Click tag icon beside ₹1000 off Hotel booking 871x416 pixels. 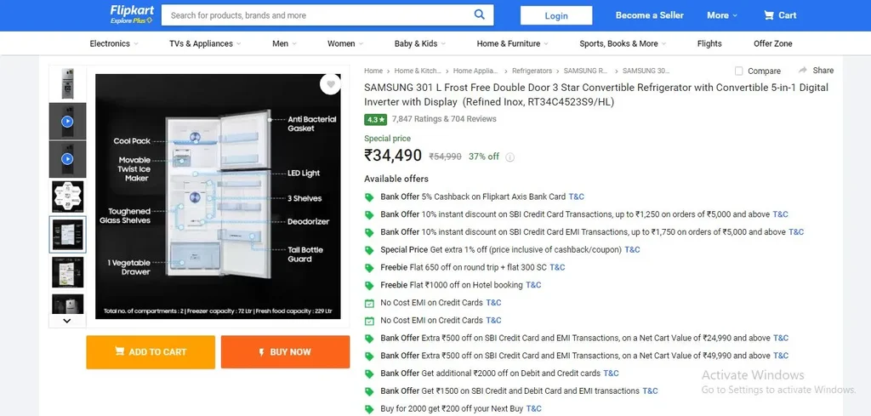[x=369, y=286]
